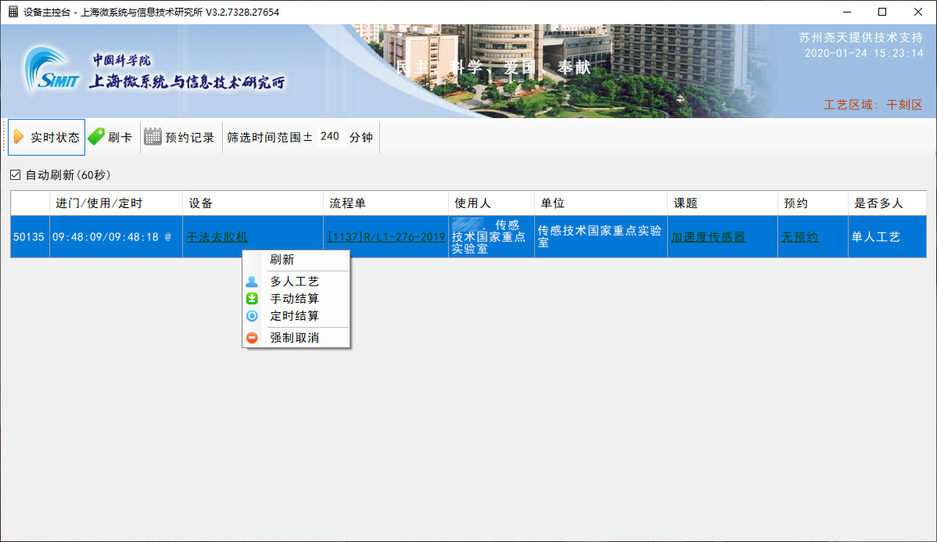Select 刷新 in the context menu
The height and width of the screenshot is (542, 937).
(282, 260)
